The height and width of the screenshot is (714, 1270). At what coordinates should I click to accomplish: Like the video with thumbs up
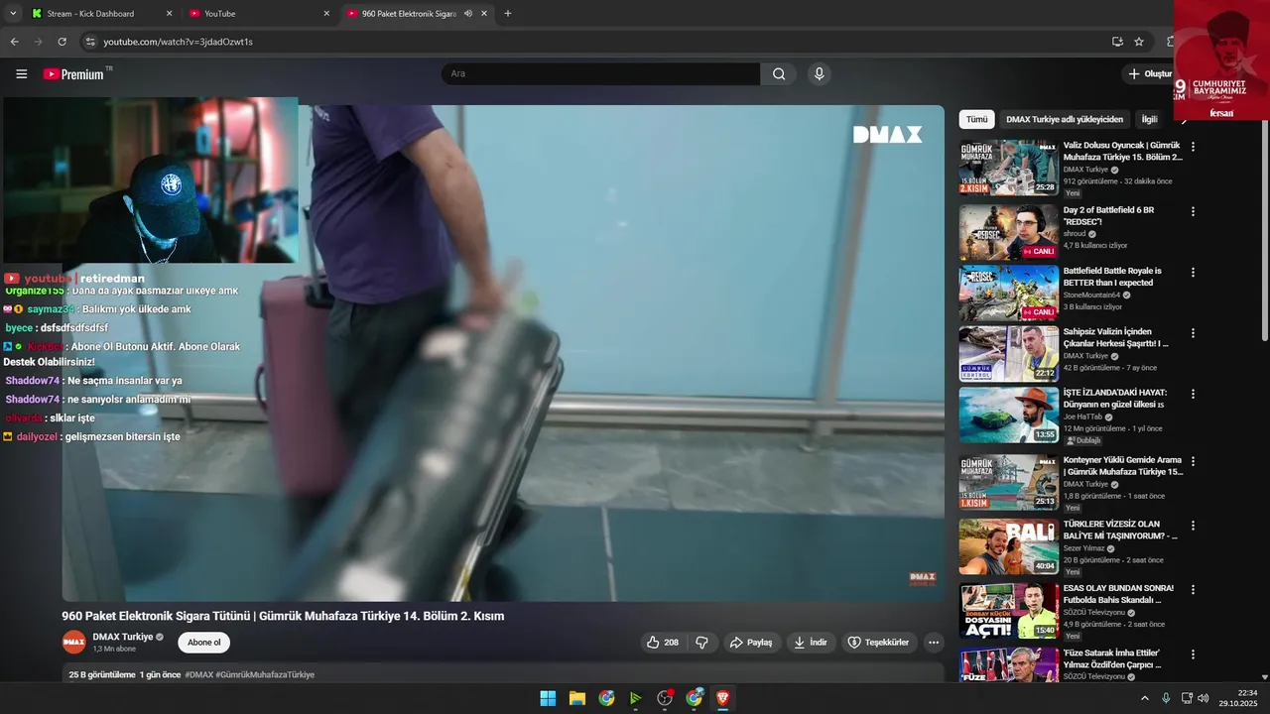(x=662, y=643)
